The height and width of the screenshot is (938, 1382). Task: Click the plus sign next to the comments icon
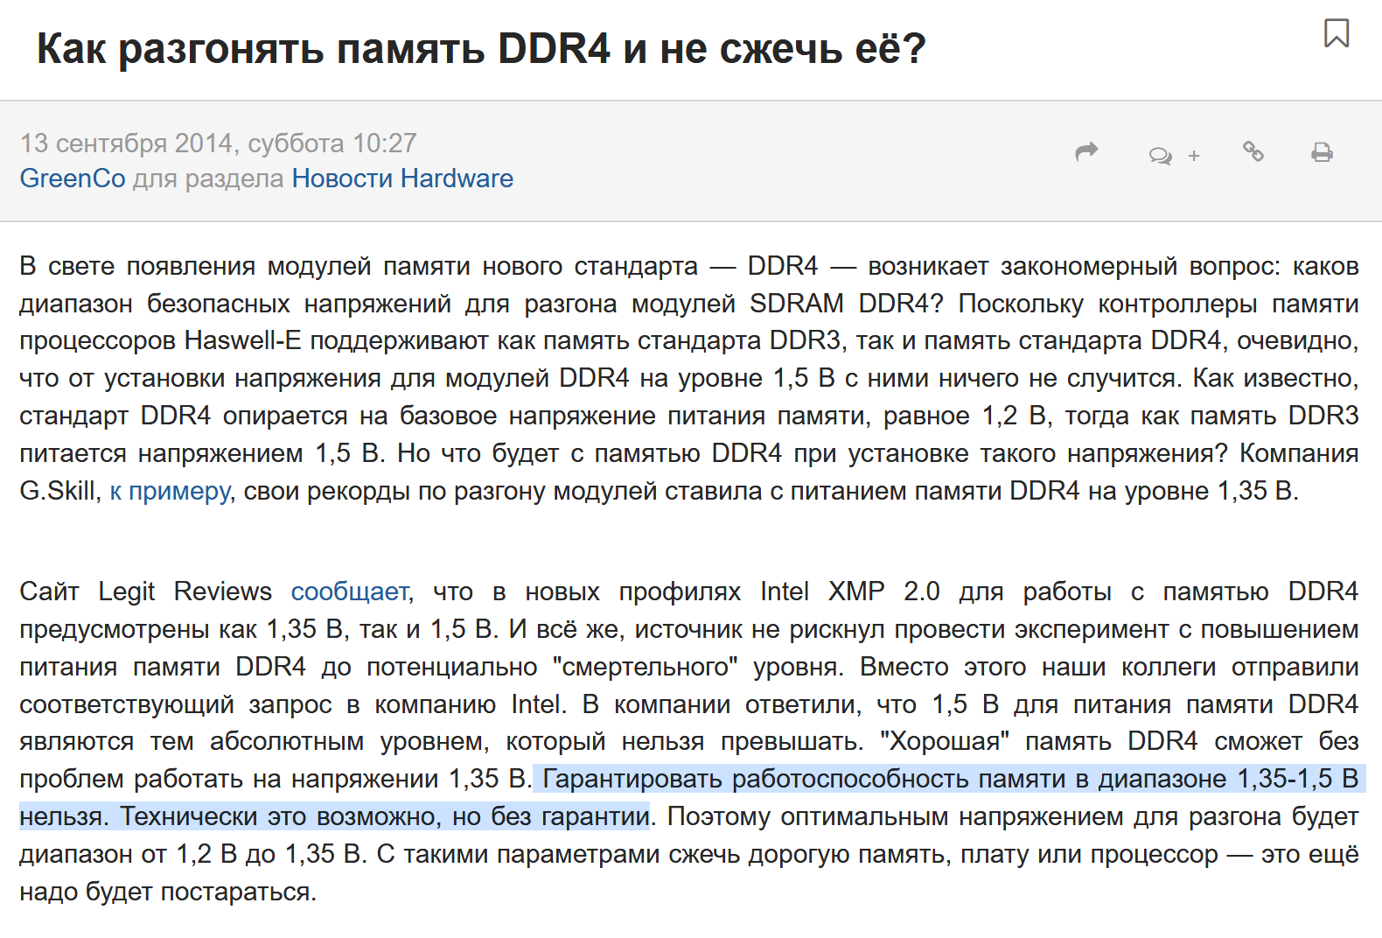coord(1194,156)
